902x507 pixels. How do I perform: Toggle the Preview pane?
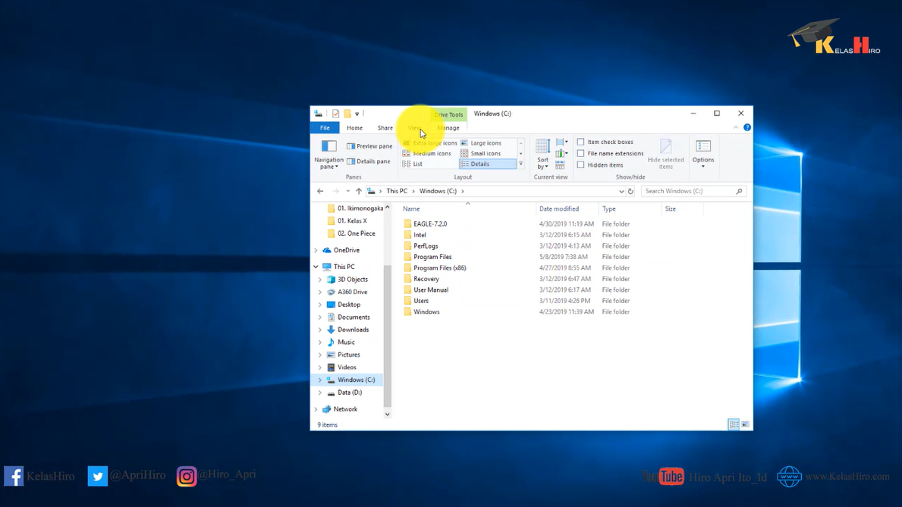(369, 146)
